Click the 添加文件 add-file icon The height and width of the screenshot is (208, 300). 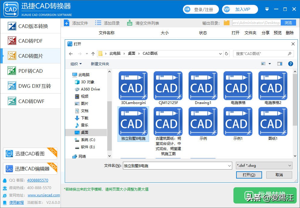(67, 23)
